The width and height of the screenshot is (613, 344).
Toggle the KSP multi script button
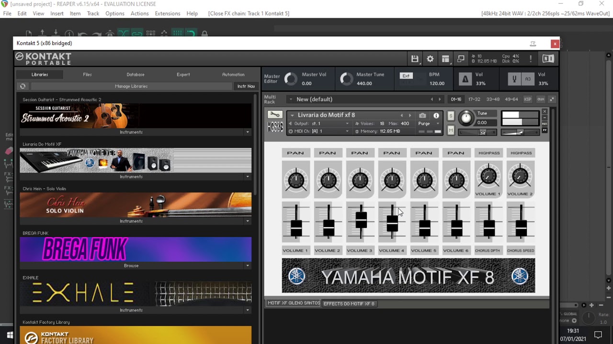click(x=527, y=99)
